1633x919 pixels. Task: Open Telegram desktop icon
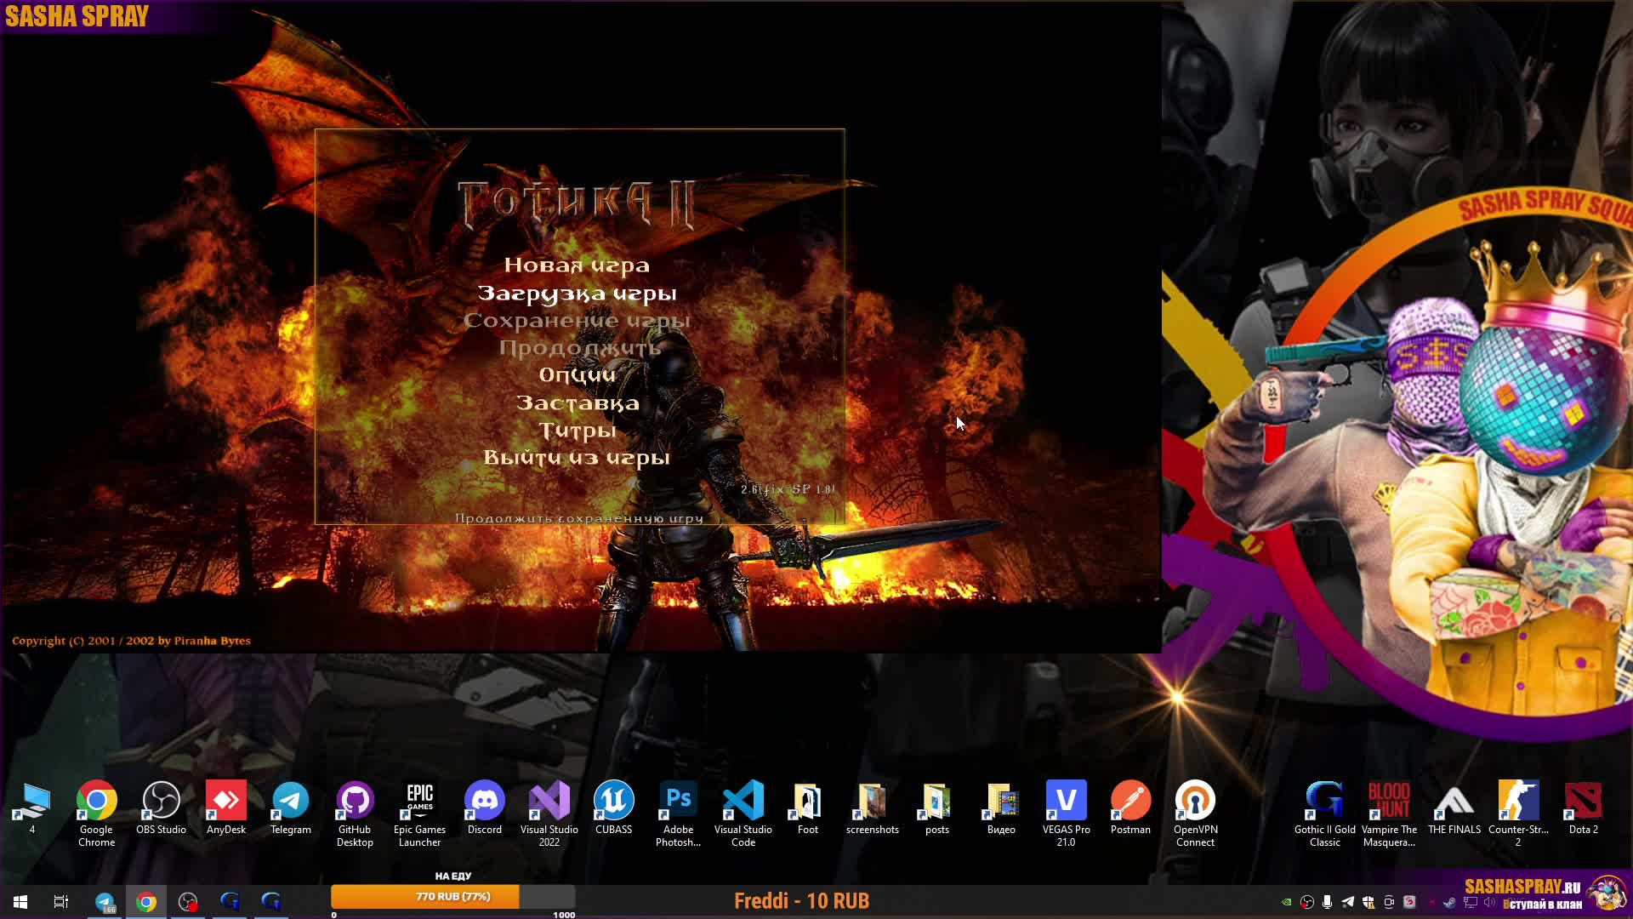290,802
